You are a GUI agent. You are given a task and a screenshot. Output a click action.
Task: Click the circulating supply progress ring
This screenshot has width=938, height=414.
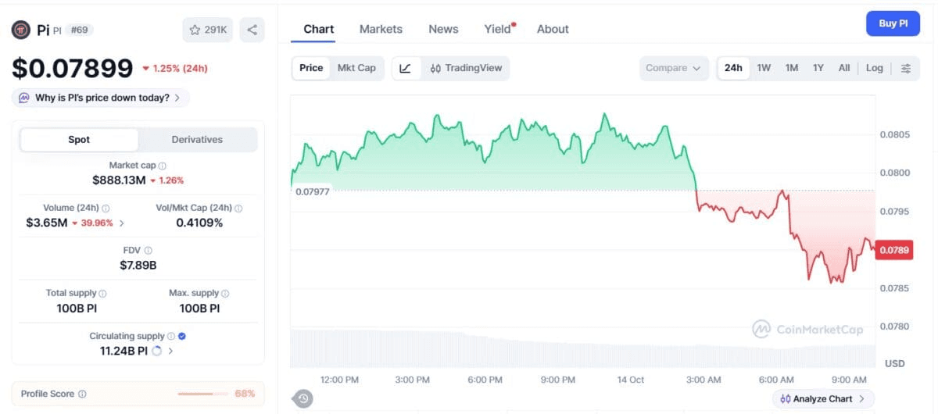click(156, 351)
